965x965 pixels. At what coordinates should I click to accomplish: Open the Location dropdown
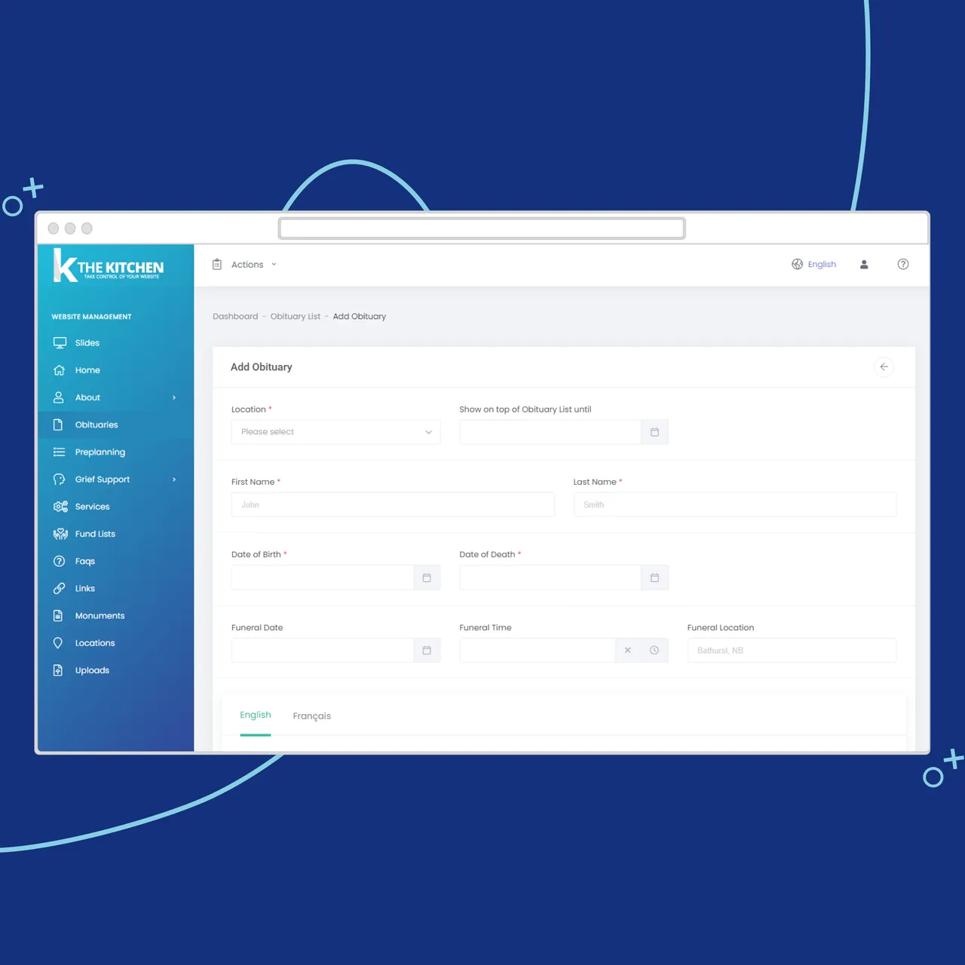coord(335,432)
